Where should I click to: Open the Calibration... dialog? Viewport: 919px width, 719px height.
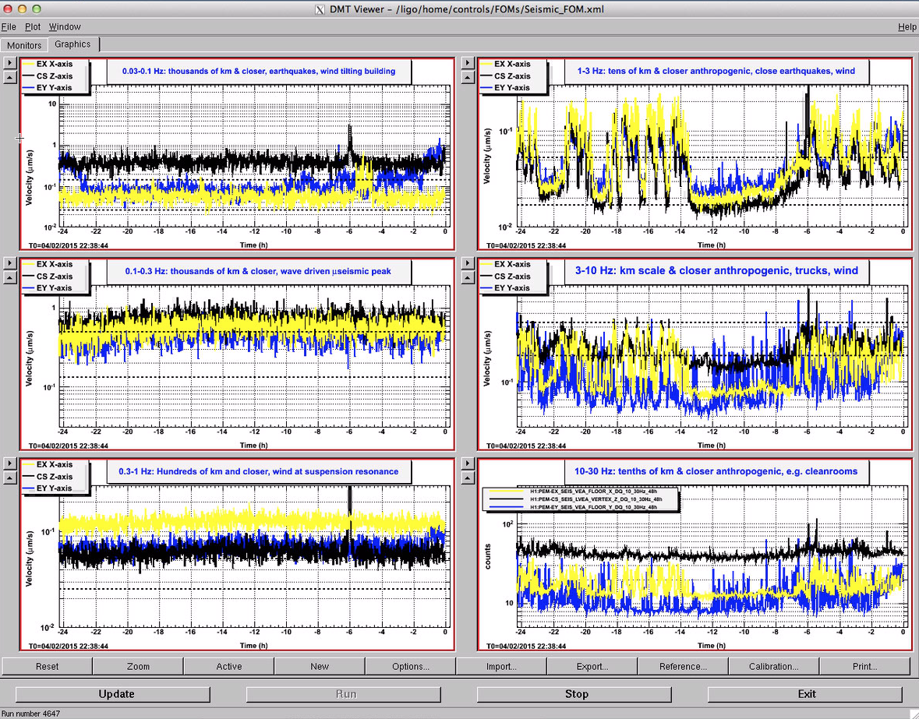[x=774, y=666]
